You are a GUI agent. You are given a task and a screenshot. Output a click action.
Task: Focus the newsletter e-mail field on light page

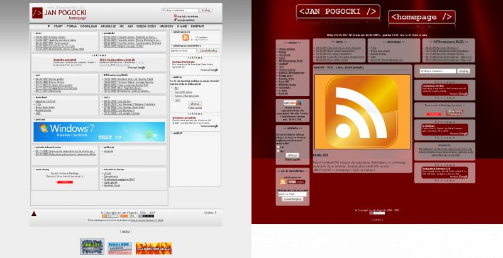(184, 51)
